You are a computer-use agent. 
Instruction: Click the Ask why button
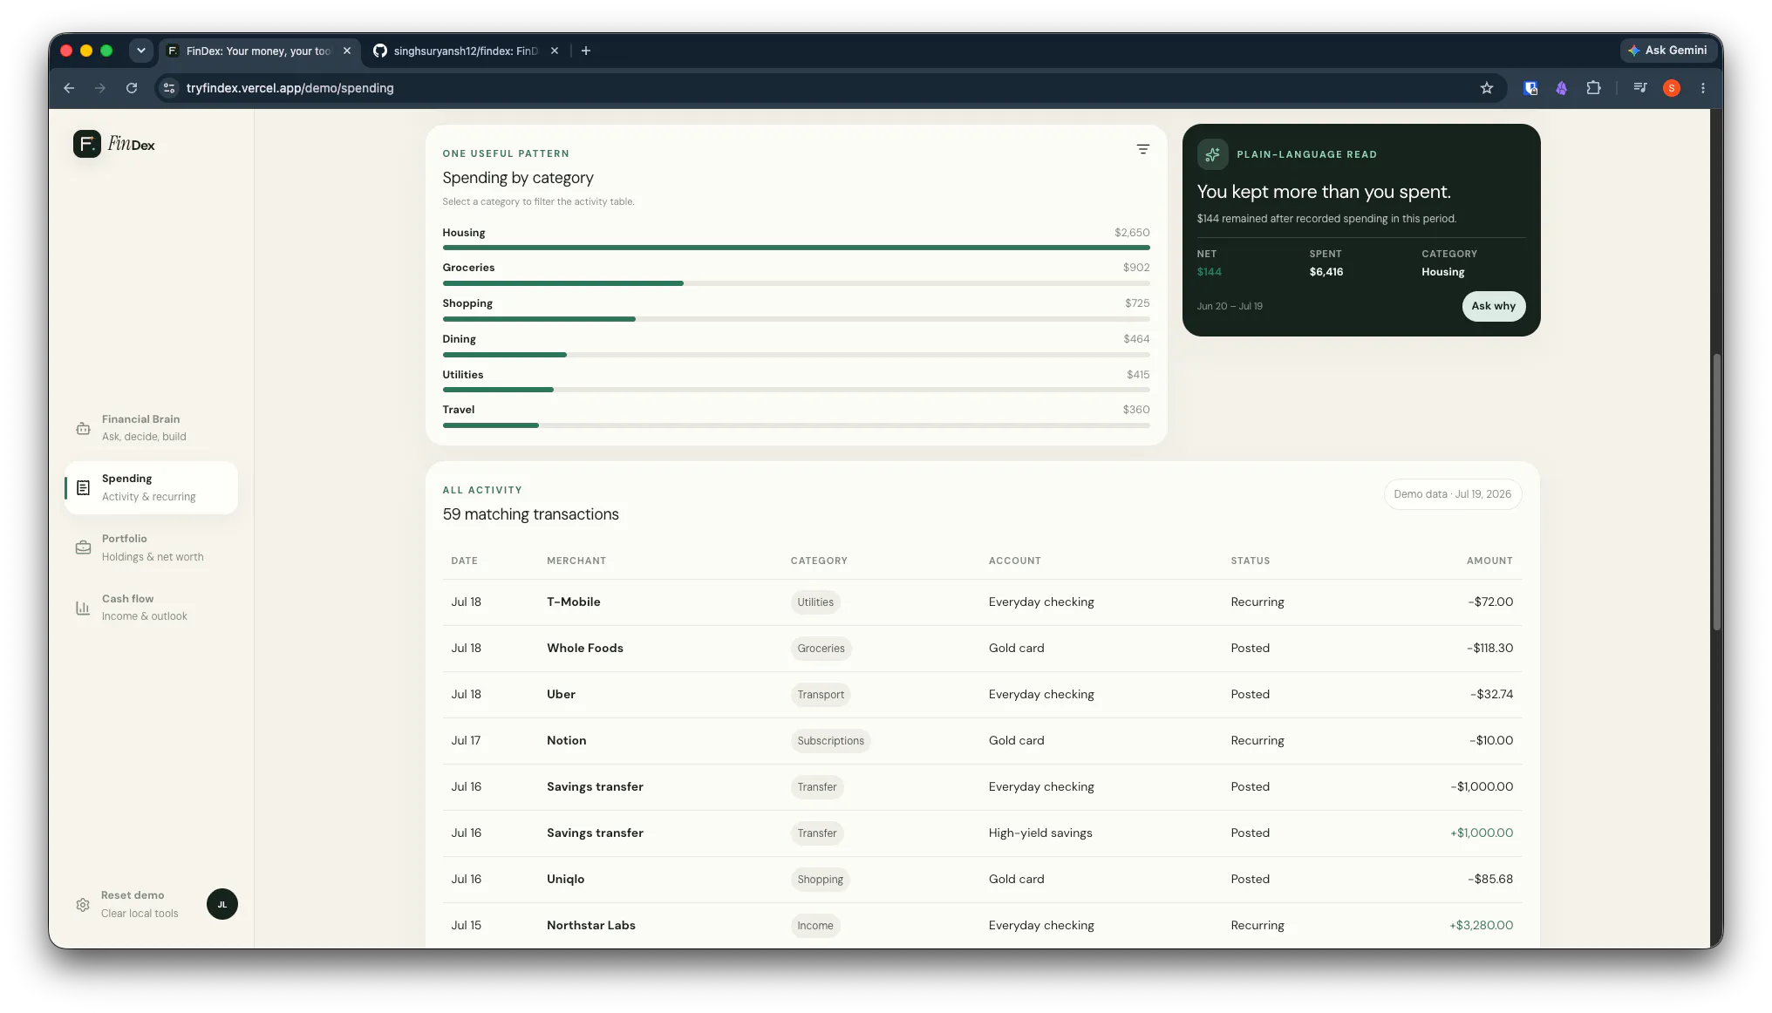1493,306
